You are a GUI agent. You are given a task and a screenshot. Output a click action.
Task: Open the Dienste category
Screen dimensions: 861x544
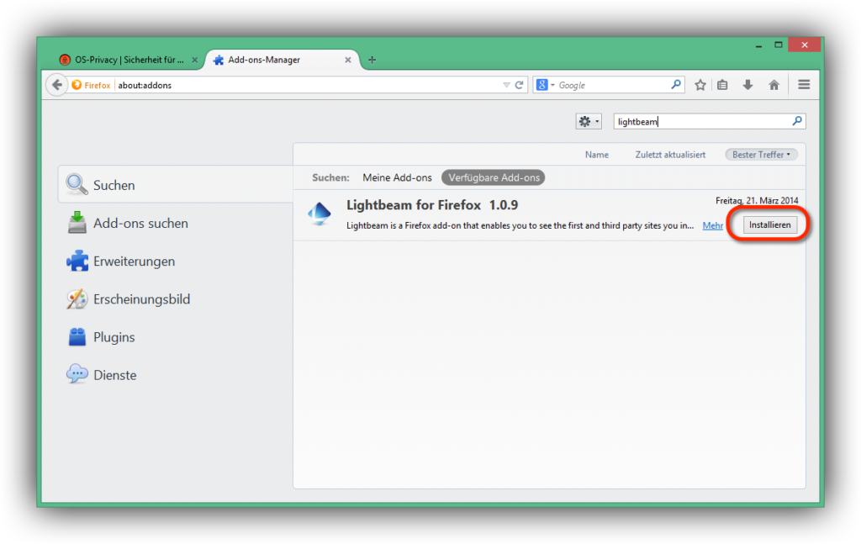coord(176,375)
